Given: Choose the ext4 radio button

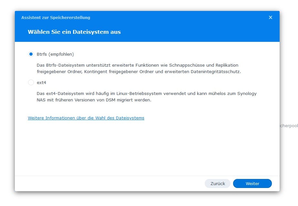Looking at the screenshot, I should click(x=31, y=82).
